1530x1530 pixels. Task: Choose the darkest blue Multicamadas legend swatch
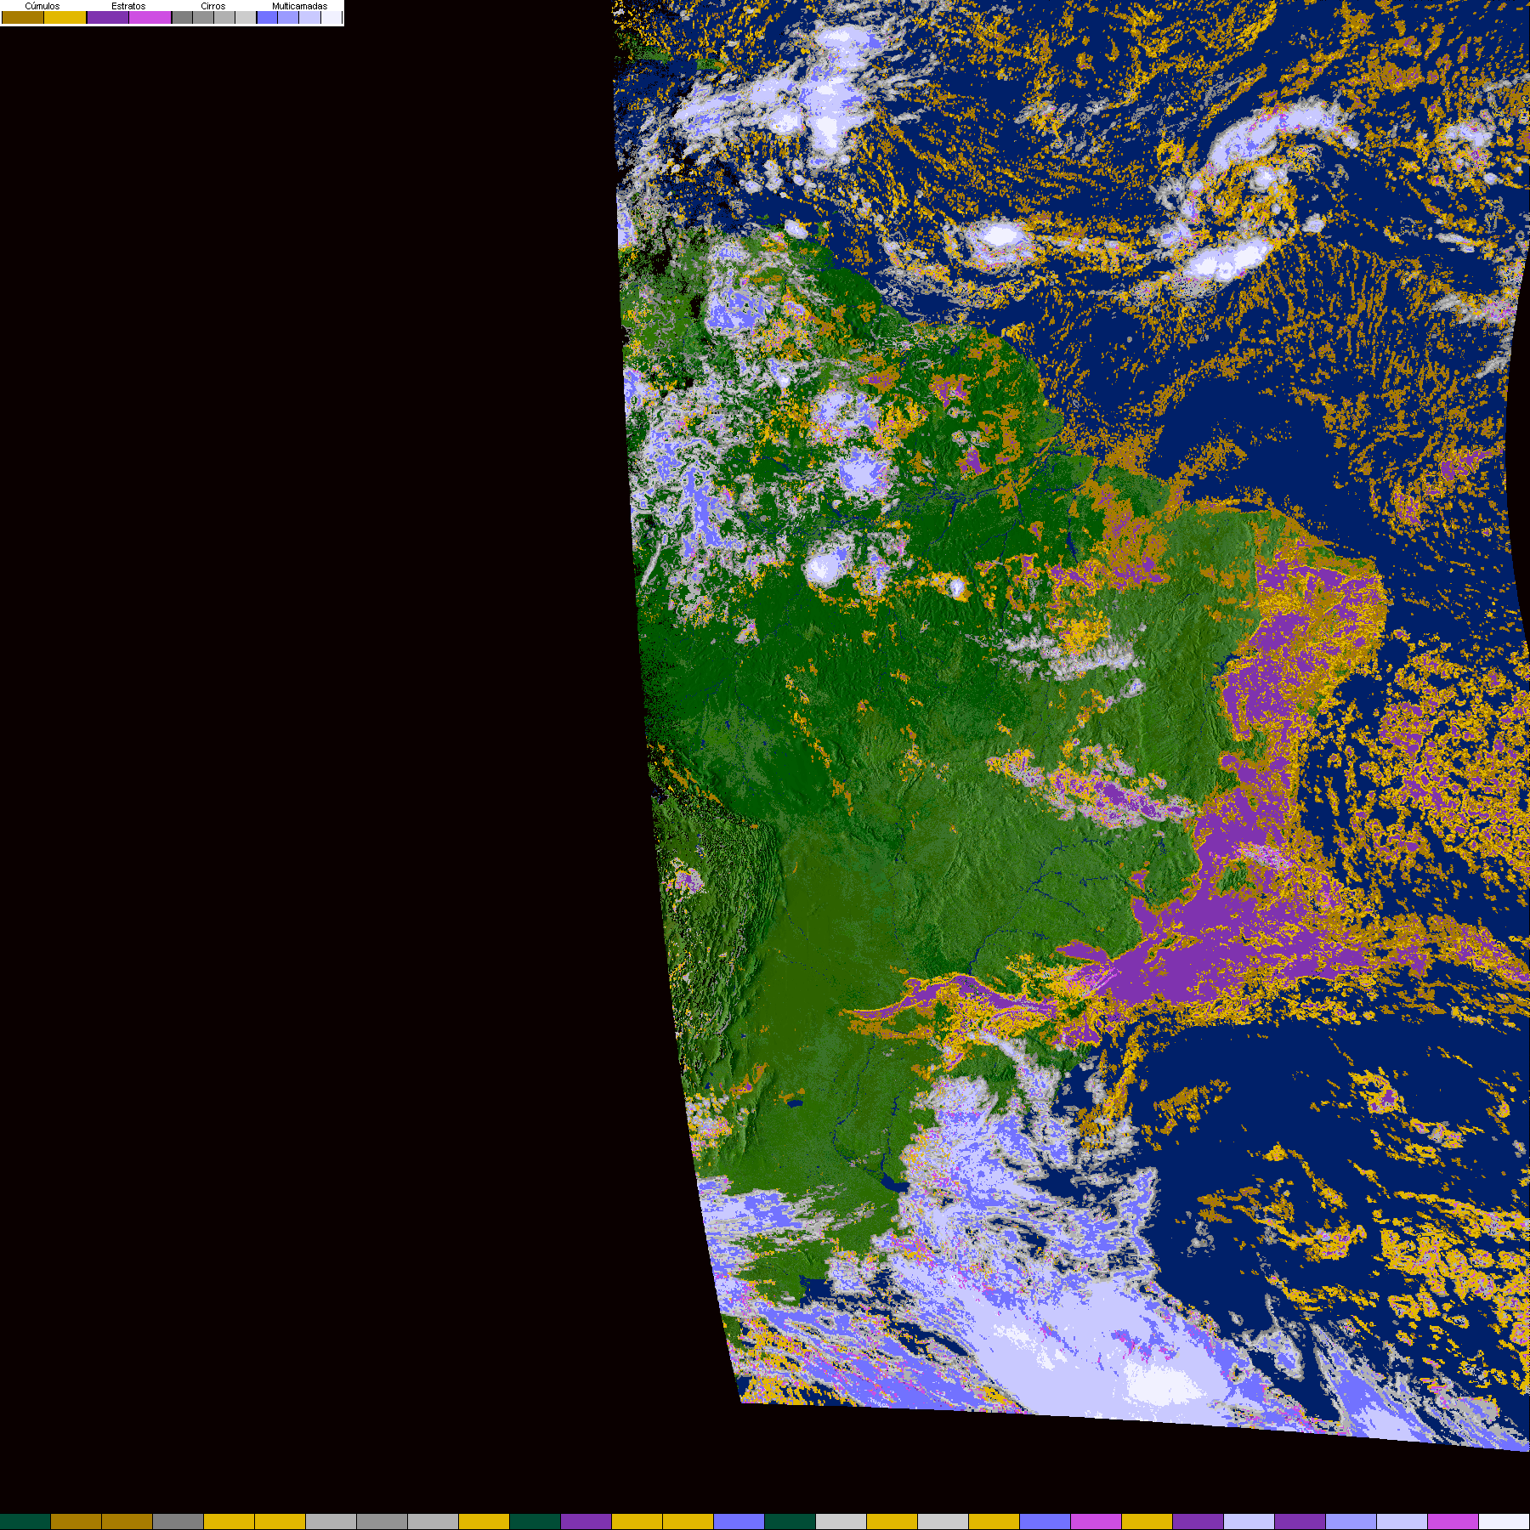coord(267,17)
